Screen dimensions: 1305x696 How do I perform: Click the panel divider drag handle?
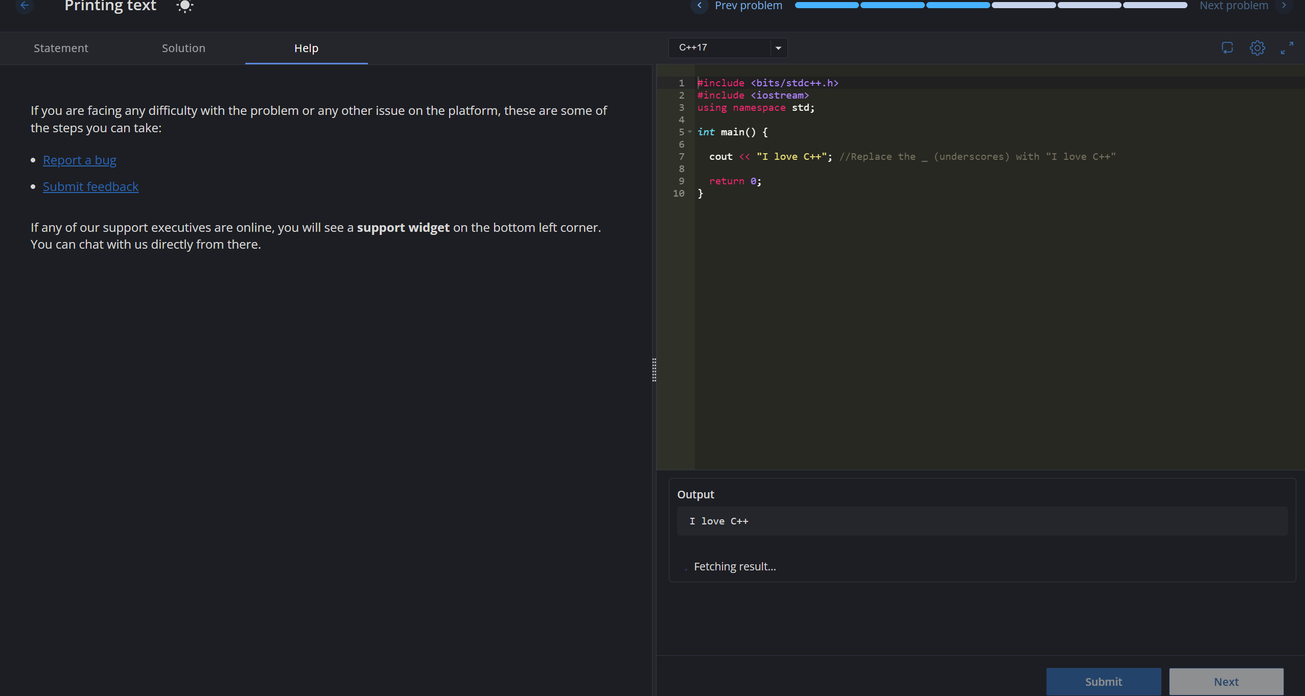click(x=654, y=370)
